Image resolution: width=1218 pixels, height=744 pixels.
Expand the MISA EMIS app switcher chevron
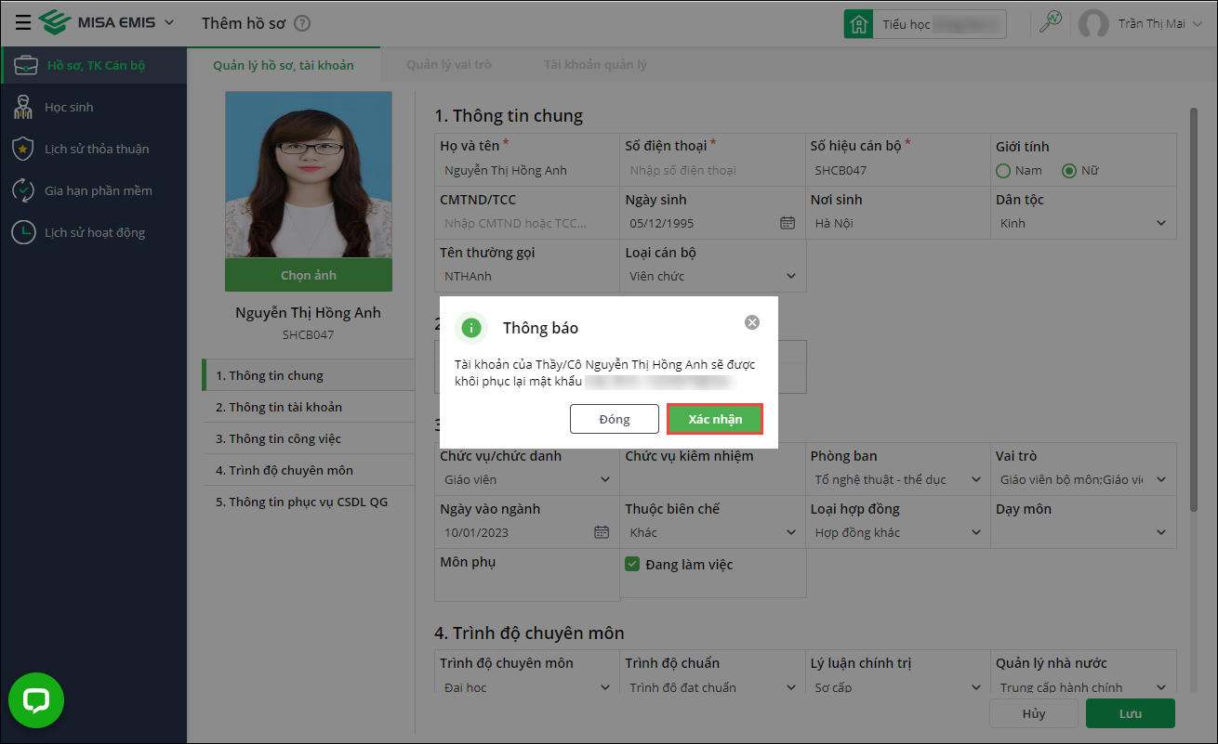pos(168,22)
